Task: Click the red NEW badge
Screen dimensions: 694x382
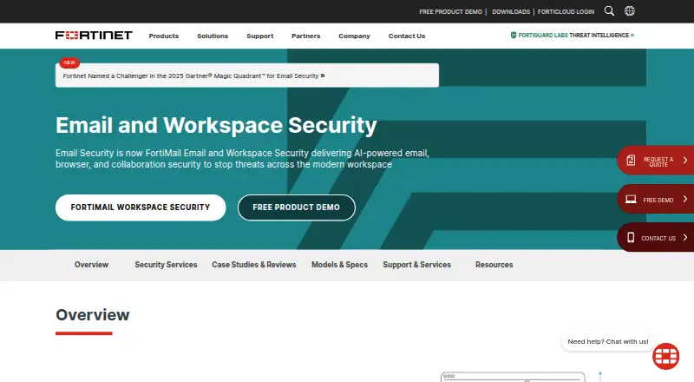Action: tap(69, 63)
